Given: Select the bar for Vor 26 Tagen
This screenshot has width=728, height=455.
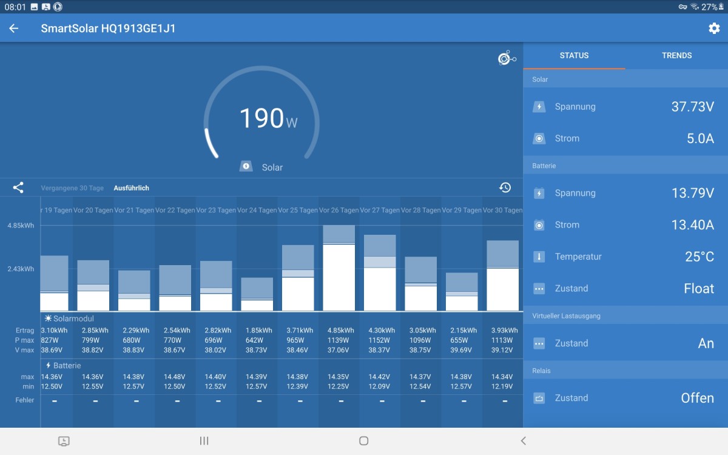Looking at the screenshot, I should click(339, 268).
